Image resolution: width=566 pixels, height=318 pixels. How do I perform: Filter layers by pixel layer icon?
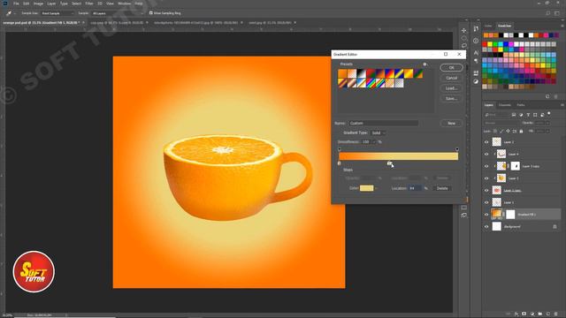click(514, 115)
